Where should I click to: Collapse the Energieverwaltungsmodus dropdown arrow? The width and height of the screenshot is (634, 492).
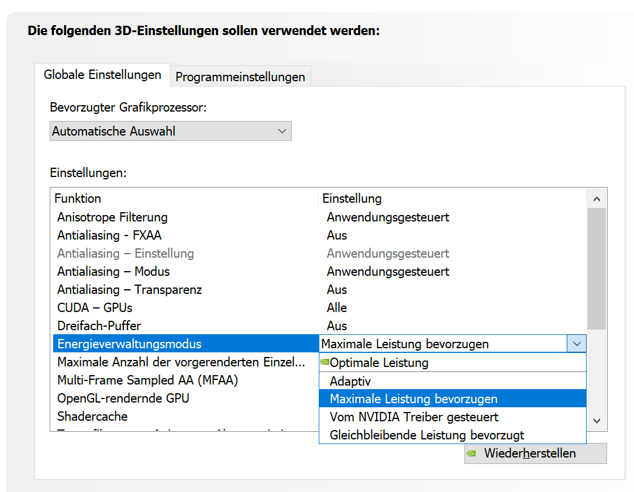pos(577,344)
